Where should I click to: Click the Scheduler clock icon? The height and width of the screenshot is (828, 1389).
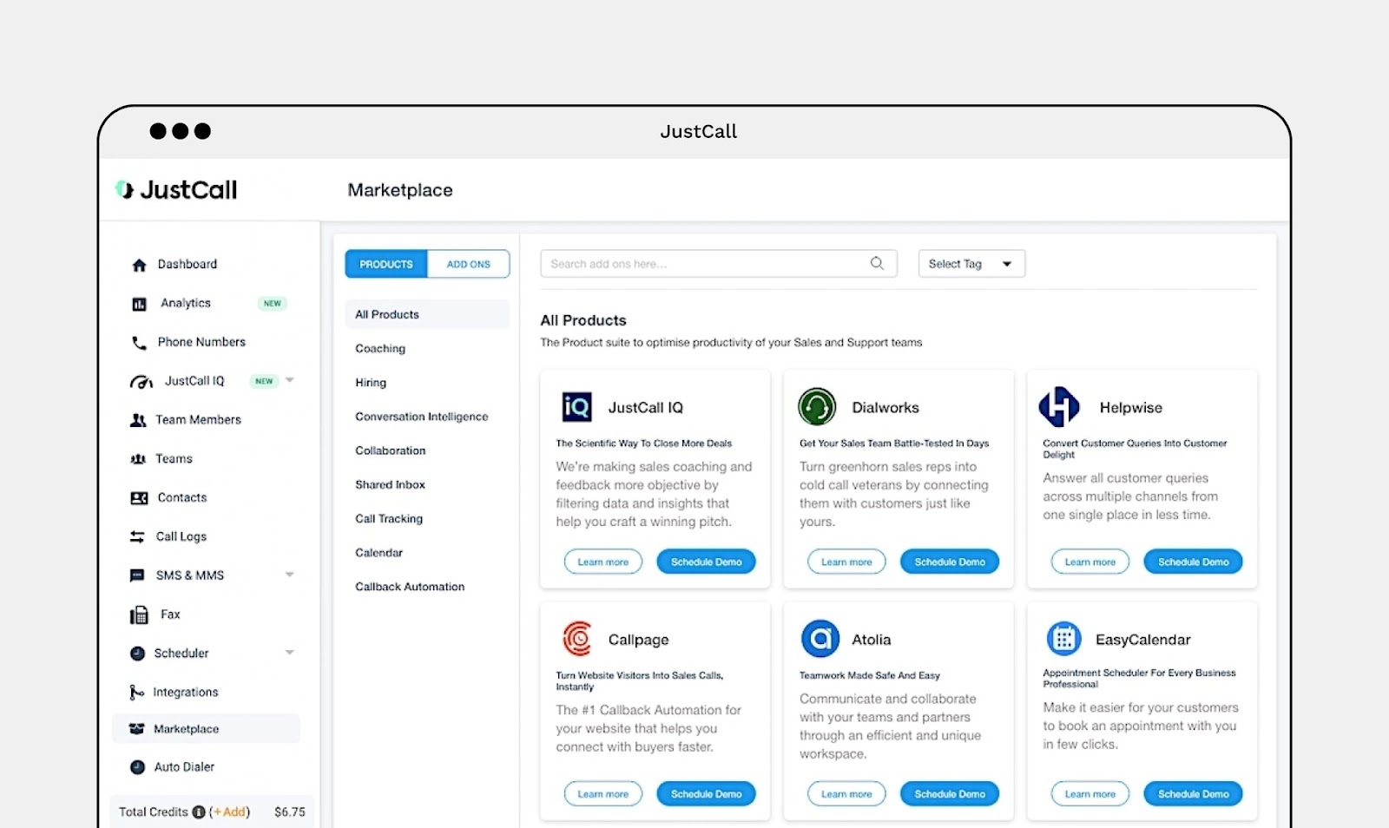(x=137, y=654)
